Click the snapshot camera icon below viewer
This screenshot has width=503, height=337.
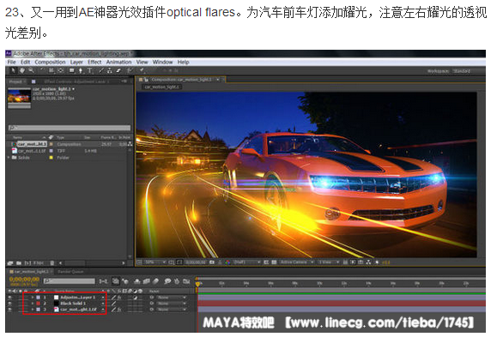[x=212, y=262]
